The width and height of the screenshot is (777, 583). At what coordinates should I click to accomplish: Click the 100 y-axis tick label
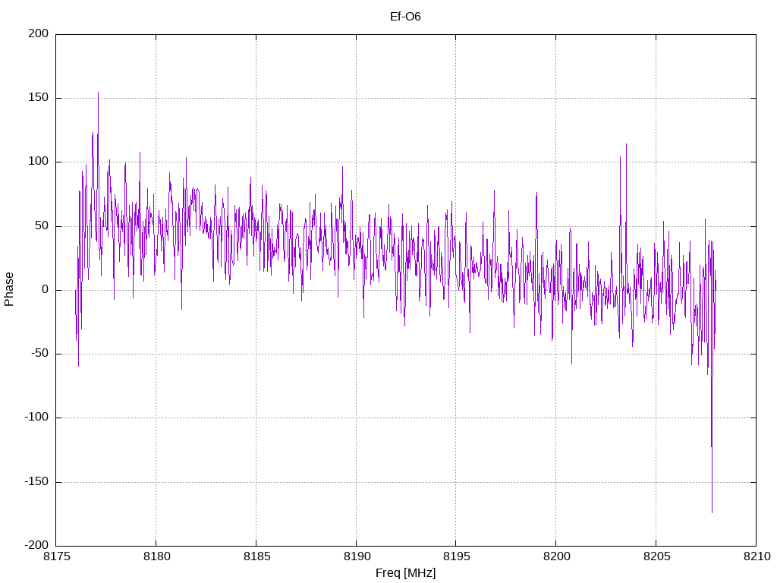pos(39,162)
